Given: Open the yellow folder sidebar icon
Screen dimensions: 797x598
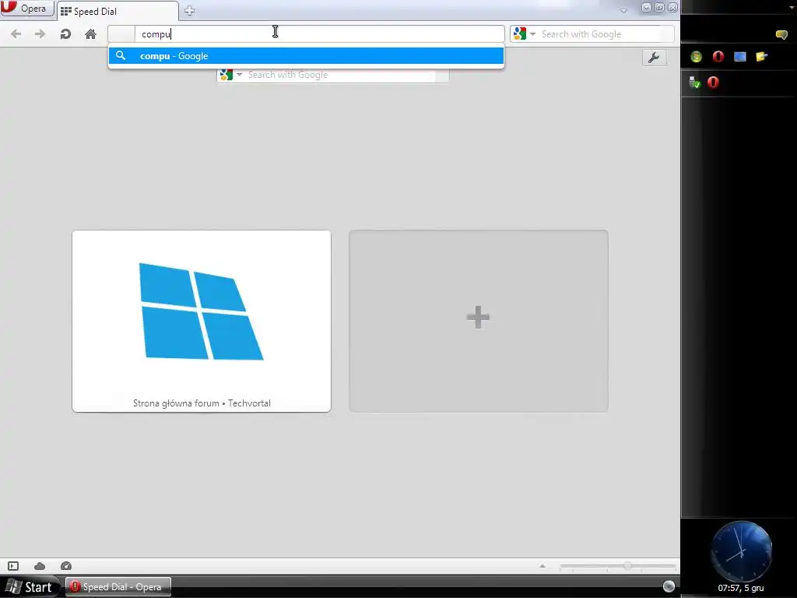Looking at the screenshot, I should coord(761,56).
